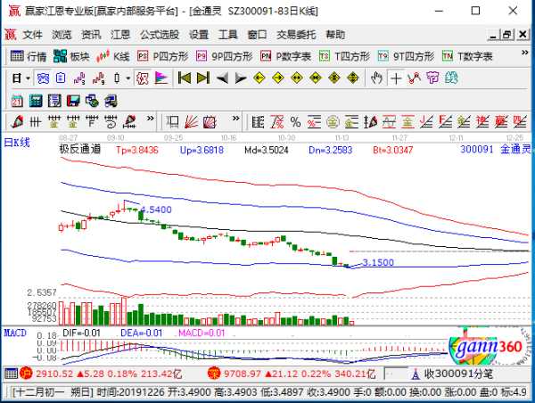Select the spiral drawing tool
Image resolution: width=535 pixels, height=403 pixels.
111,121
